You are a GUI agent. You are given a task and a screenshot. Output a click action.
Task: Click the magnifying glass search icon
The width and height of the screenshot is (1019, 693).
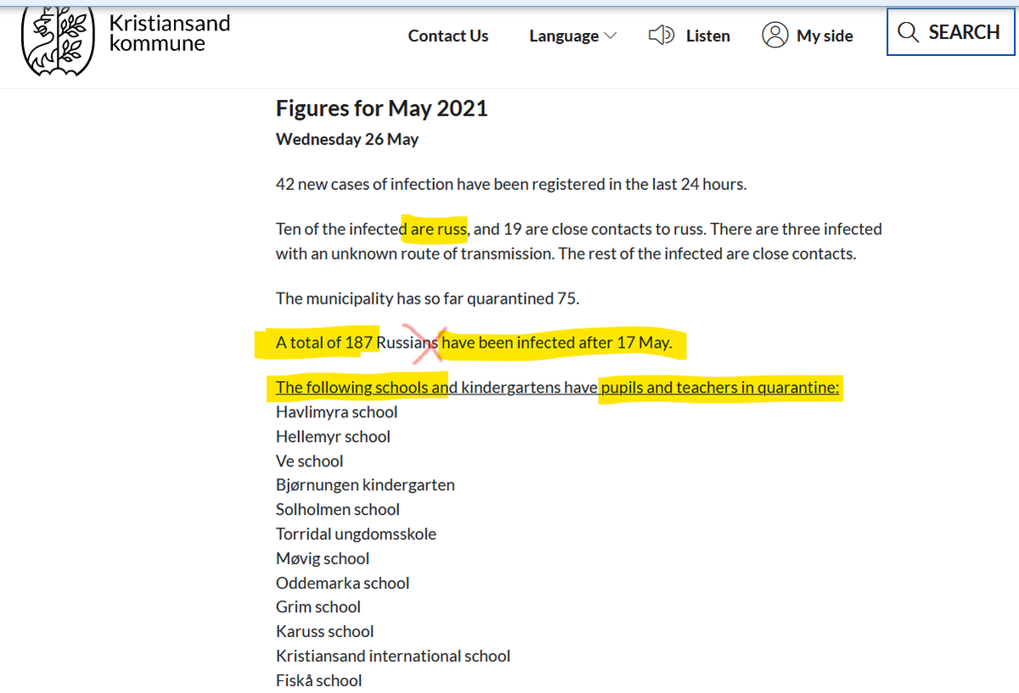(908, 32)
